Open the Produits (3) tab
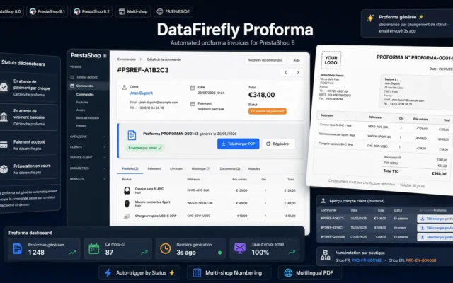This screenshot has width=453, height=283. [x=130, y=168]
